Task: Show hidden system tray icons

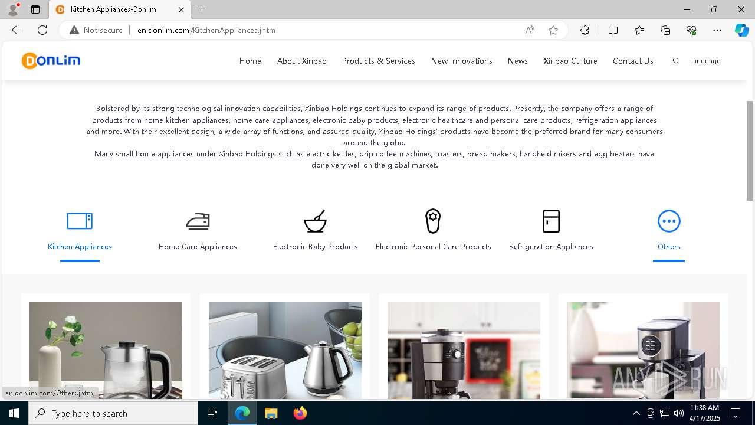Action: pyautogui.click(x=636, y=413)
